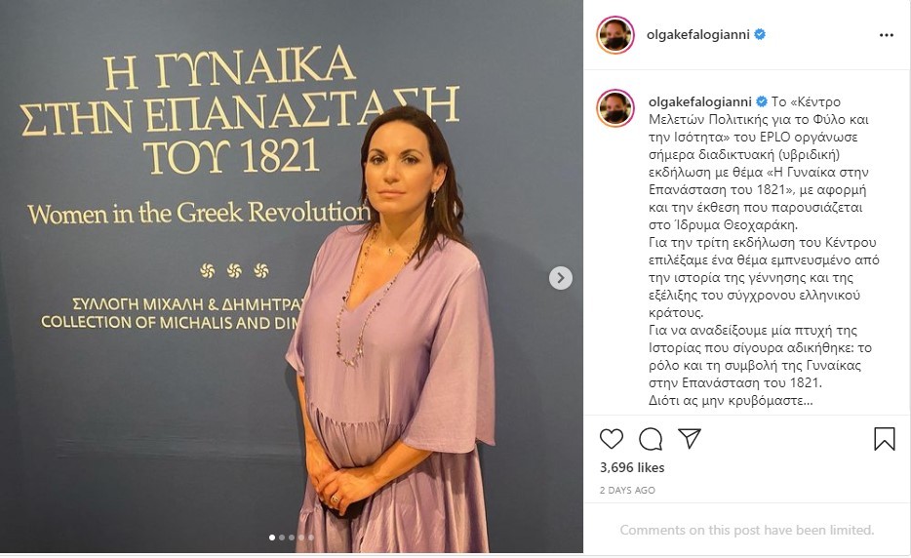
Task: Go to next photo with right arrow
Action: pos(561,278)
